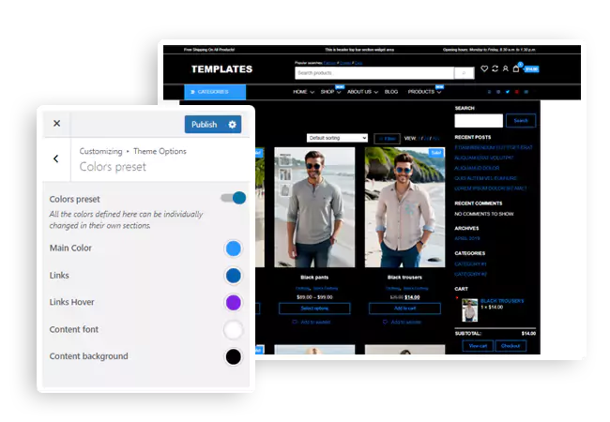Open the HOME menu item
The image size is (610, 422).
300,92
